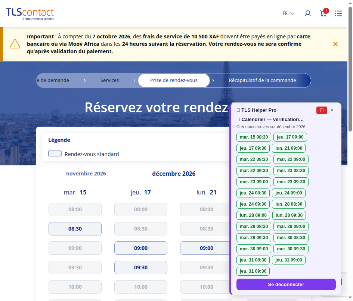
Task: Open the hamburger list menu icon
Action: point(338,13)
